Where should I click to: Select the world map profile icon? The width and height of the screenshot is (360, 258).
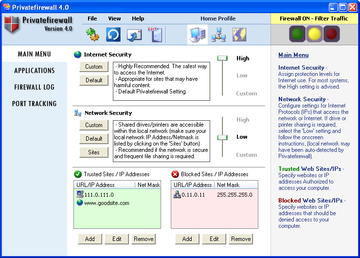point(239,35)
